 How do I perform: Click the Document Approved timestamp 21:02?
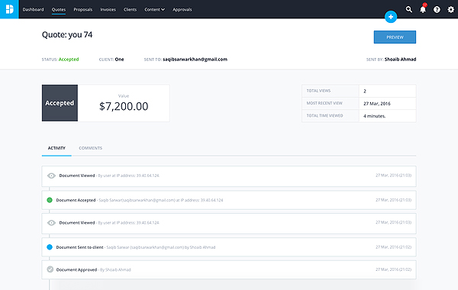[393, 269]
